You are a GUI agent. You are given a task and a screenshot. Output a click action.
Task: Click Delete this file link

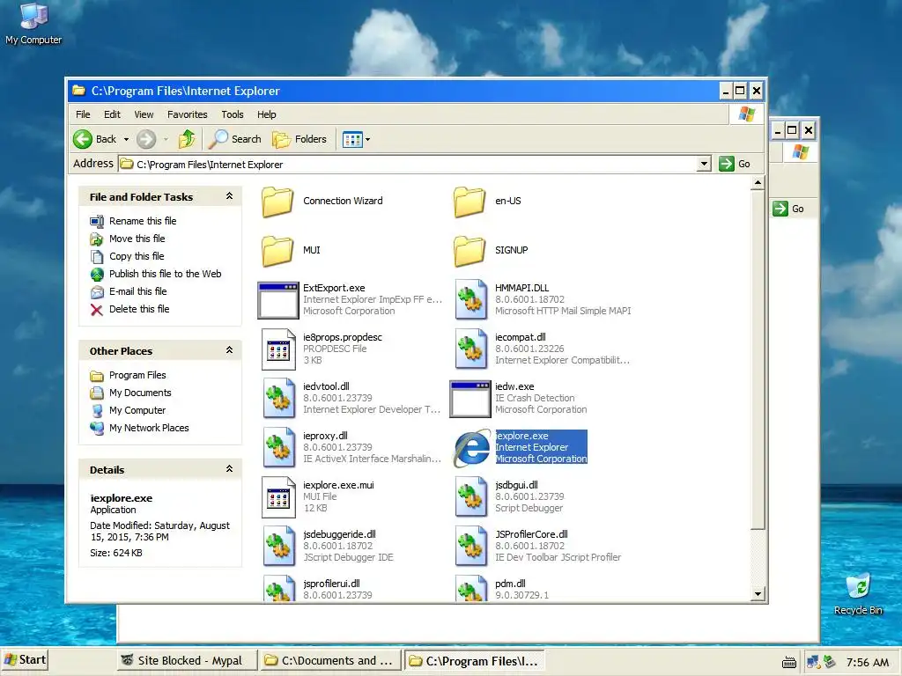[139, 309]
